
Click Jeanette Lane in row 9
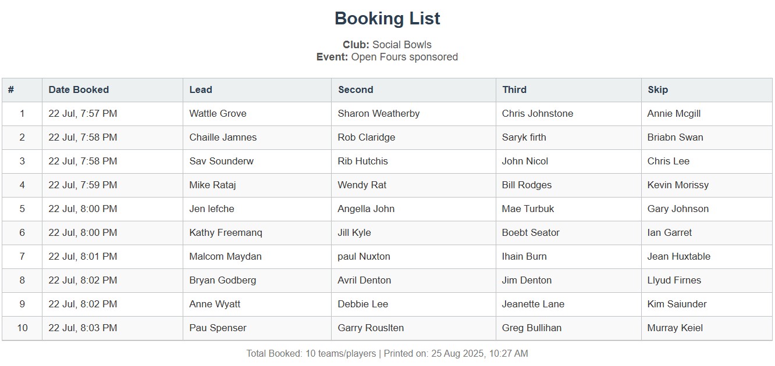coord(533,304)
